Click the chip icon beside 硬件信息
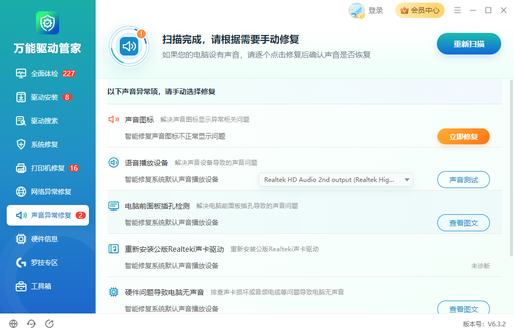The height and width of the screenshot is (334, 514). point(21,239)
